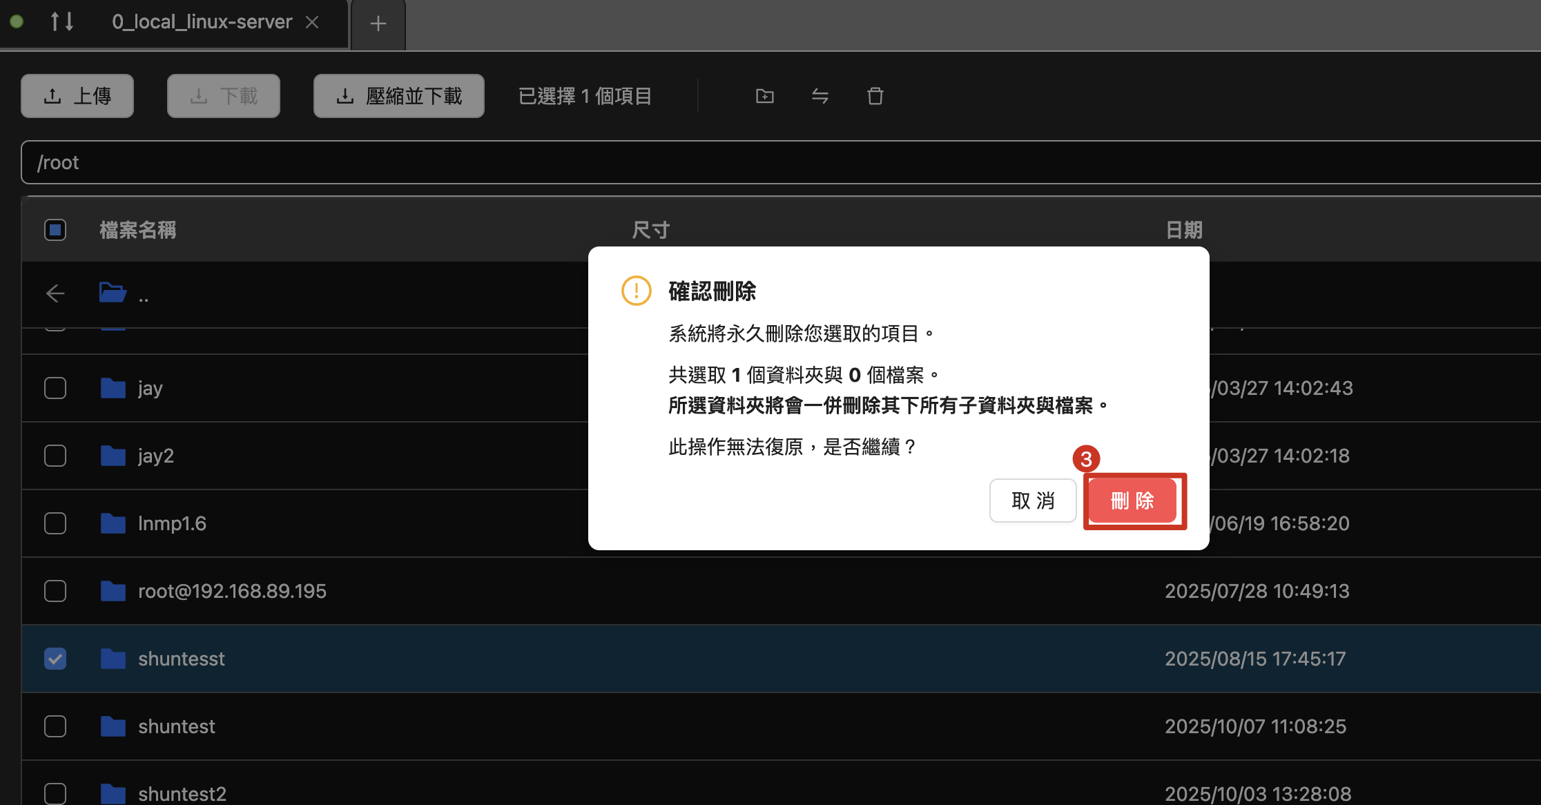Click the move/transfer arrows icon
1541x805 pixels.
pyautogui.click(x=820, y=96)
